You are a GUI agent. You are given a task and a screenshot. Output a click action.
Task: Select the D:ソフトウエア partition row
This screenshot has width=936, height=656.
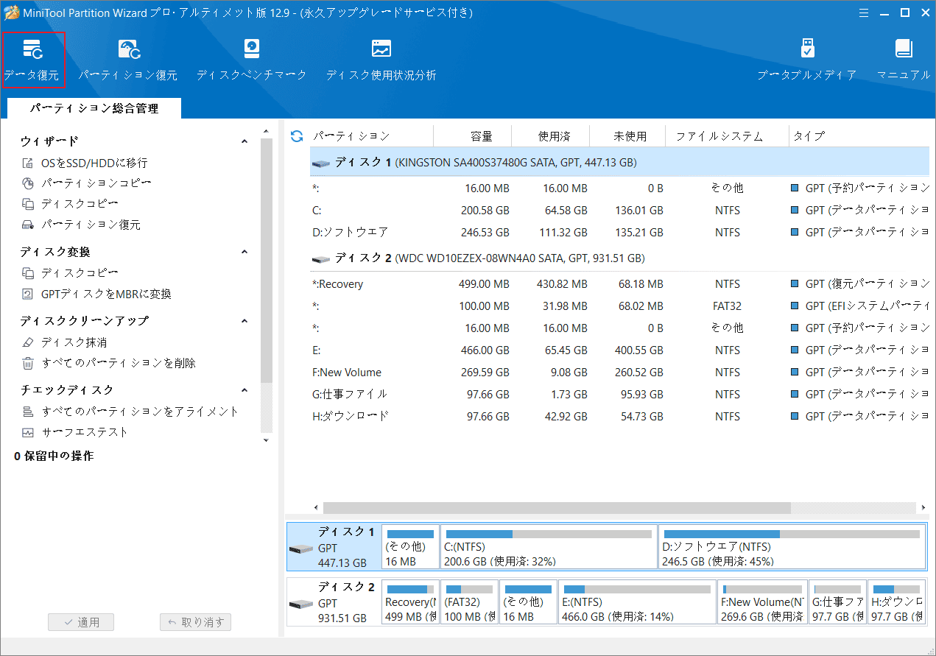(x=619, y=233)
